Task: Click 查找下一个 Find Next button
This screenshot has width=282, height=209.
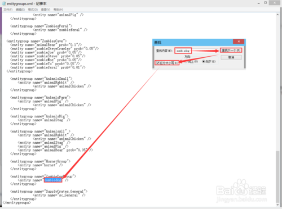Action: click(x=231, y=50)
